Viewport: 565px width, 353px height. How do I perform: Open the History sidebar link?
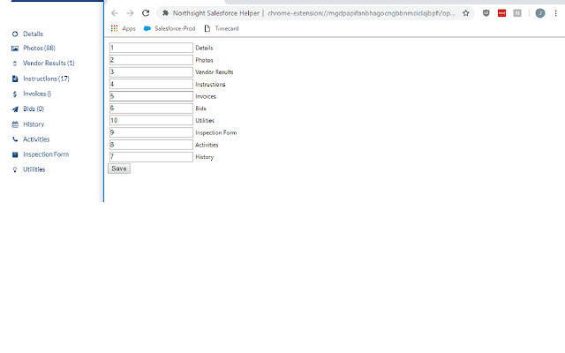tap(34, 124)
